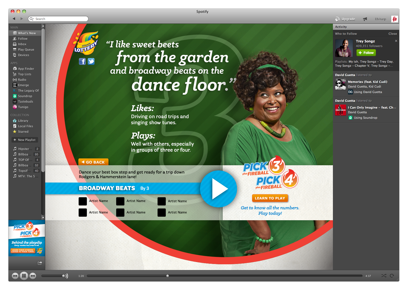Play the Broadway Beats playlist
The image size is (411, 290).
coord(219,189)
